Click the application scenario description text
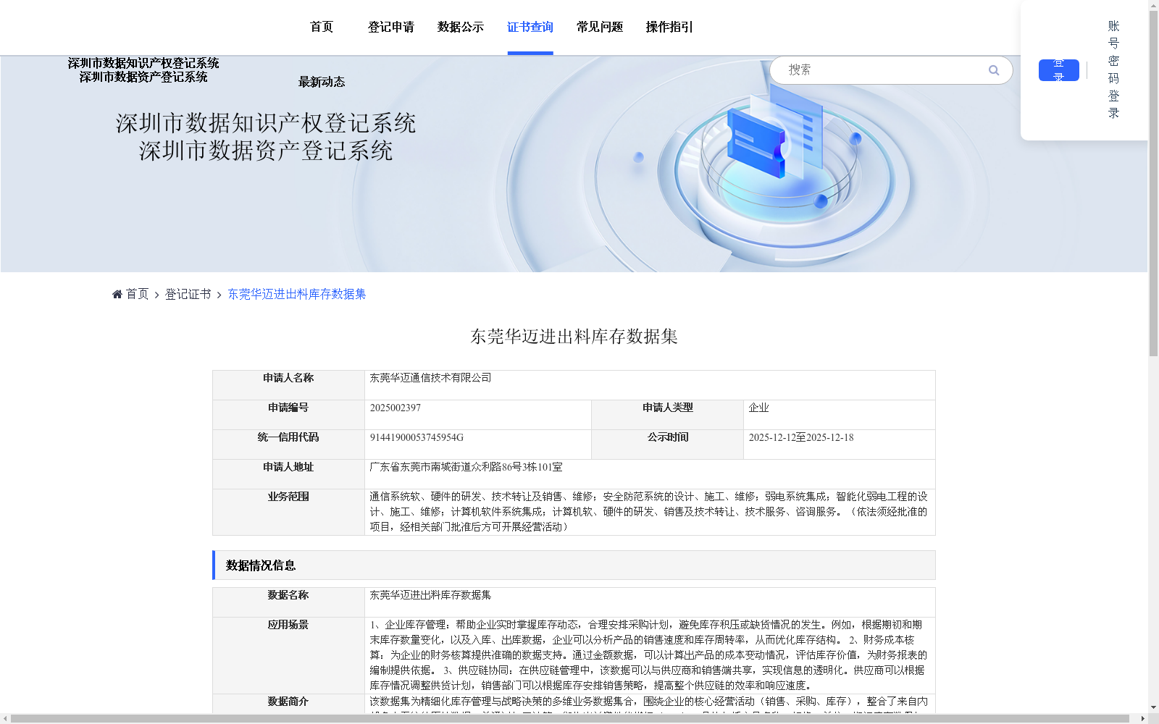The width and height of the screenshot is (1159, 724). 648,655
